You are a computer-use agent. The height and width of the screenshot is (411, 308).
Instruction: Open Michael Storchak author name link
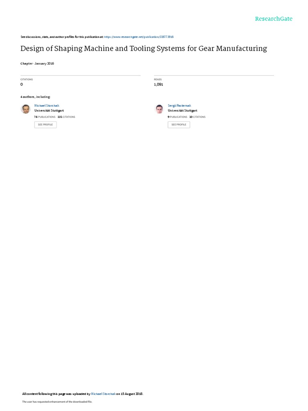pos(47,106)
